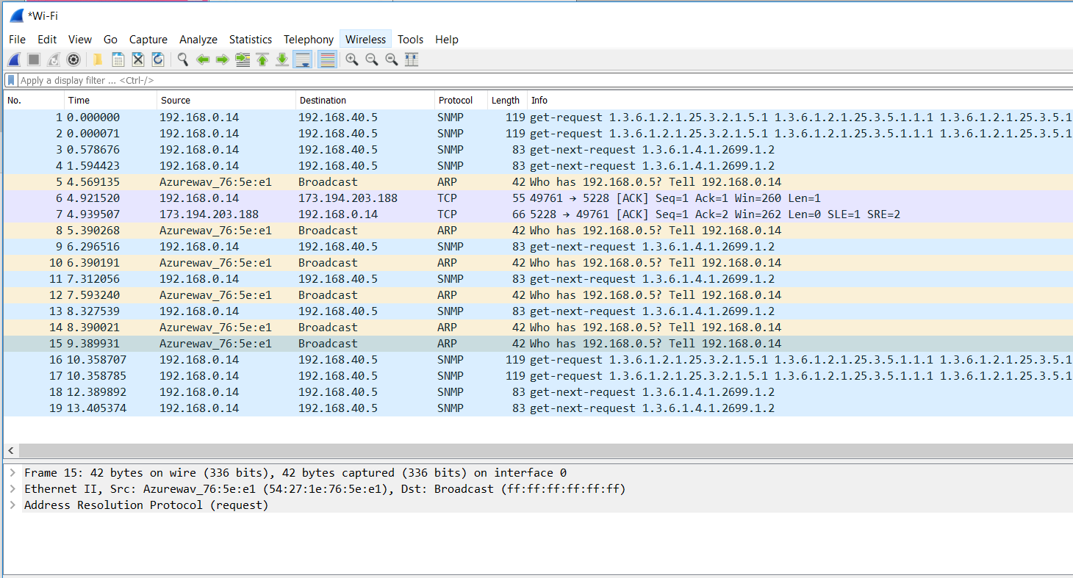Viewport: 1073px width, 578px height.
Task: Sort packets by Source column header
Action: [x=226, y=101]
